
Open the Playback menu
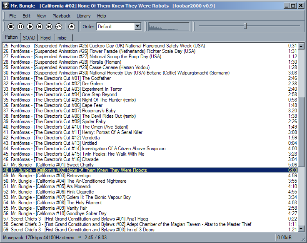(61, 16)
